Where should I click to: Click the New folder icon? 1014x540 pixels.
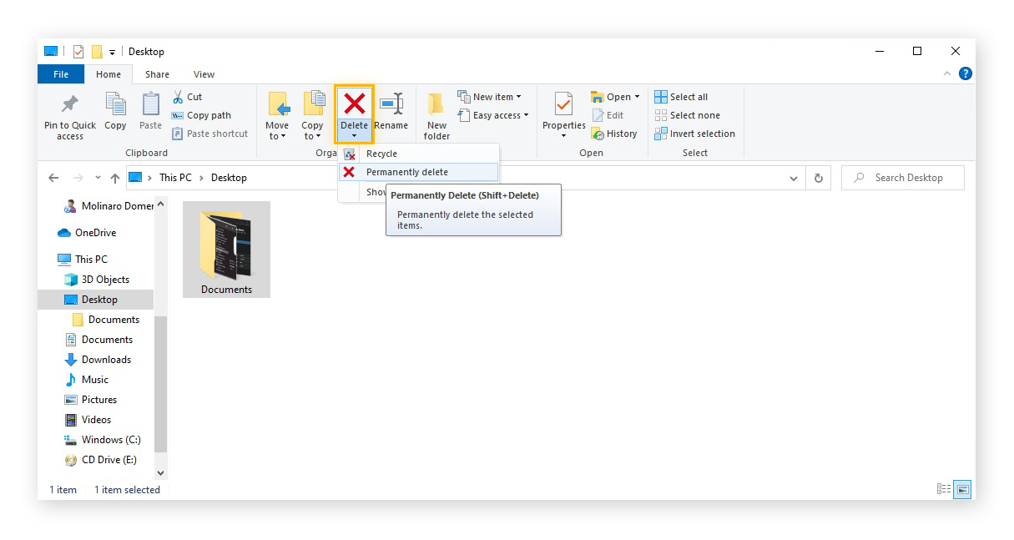(x=436, y=114)
